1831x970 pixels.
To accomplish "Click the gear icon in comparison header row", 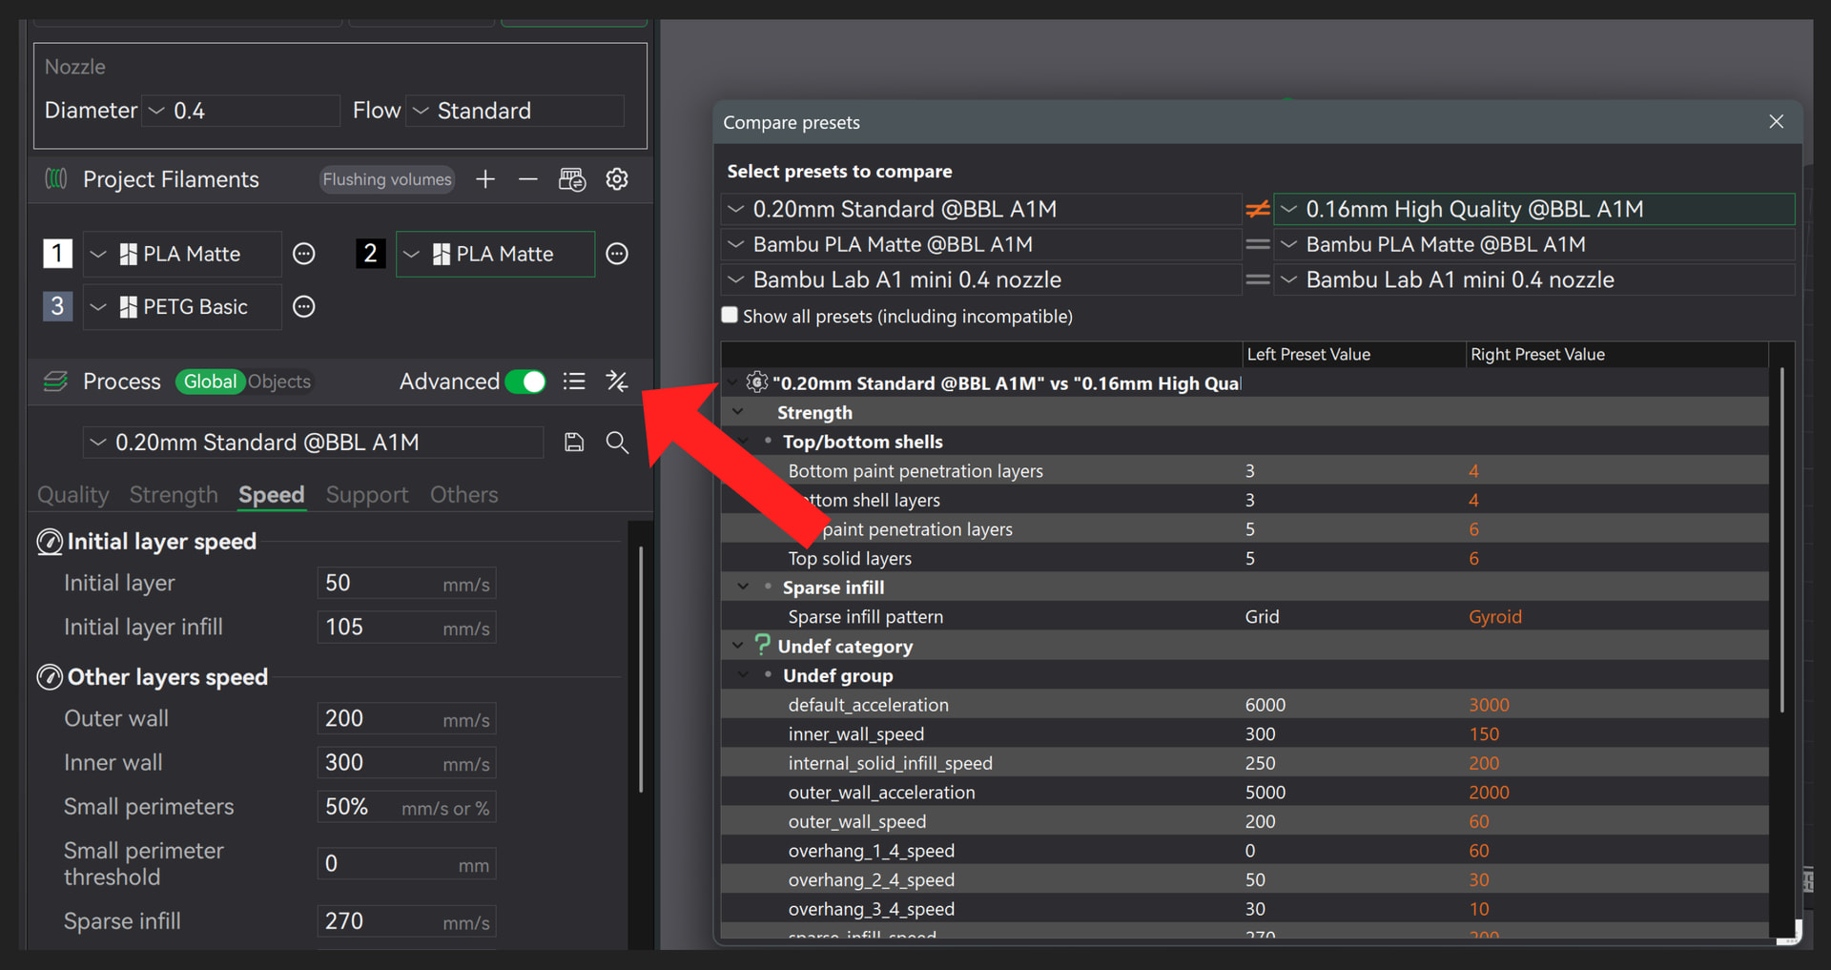I will [757, 382].
